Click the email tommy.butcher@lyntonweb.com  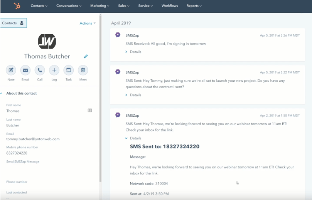tap(33, 139)
